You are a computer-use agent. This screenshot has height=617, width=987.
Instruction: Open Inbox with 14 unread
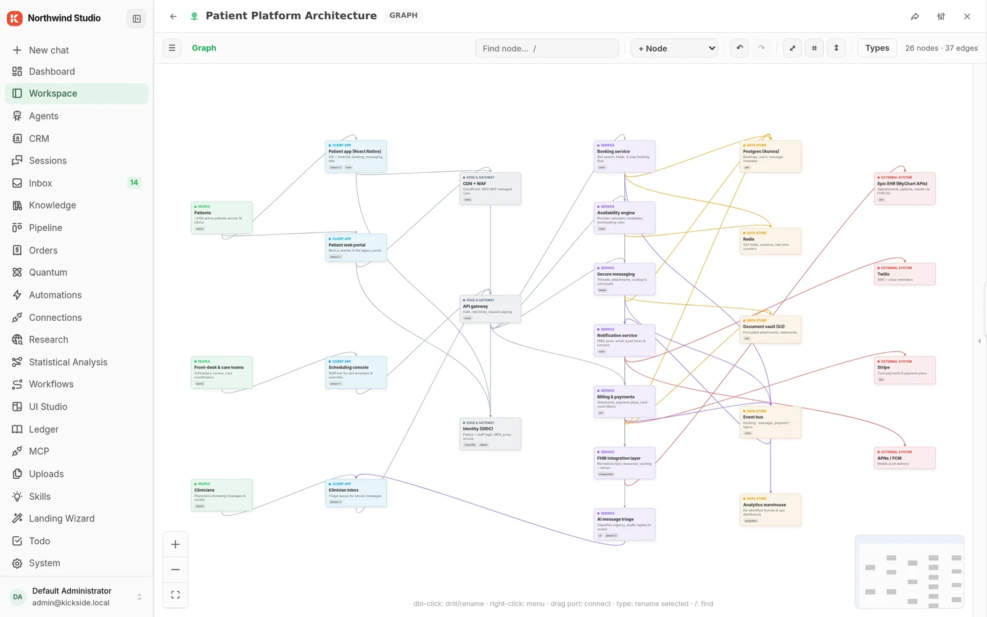[x=76, y=183]
